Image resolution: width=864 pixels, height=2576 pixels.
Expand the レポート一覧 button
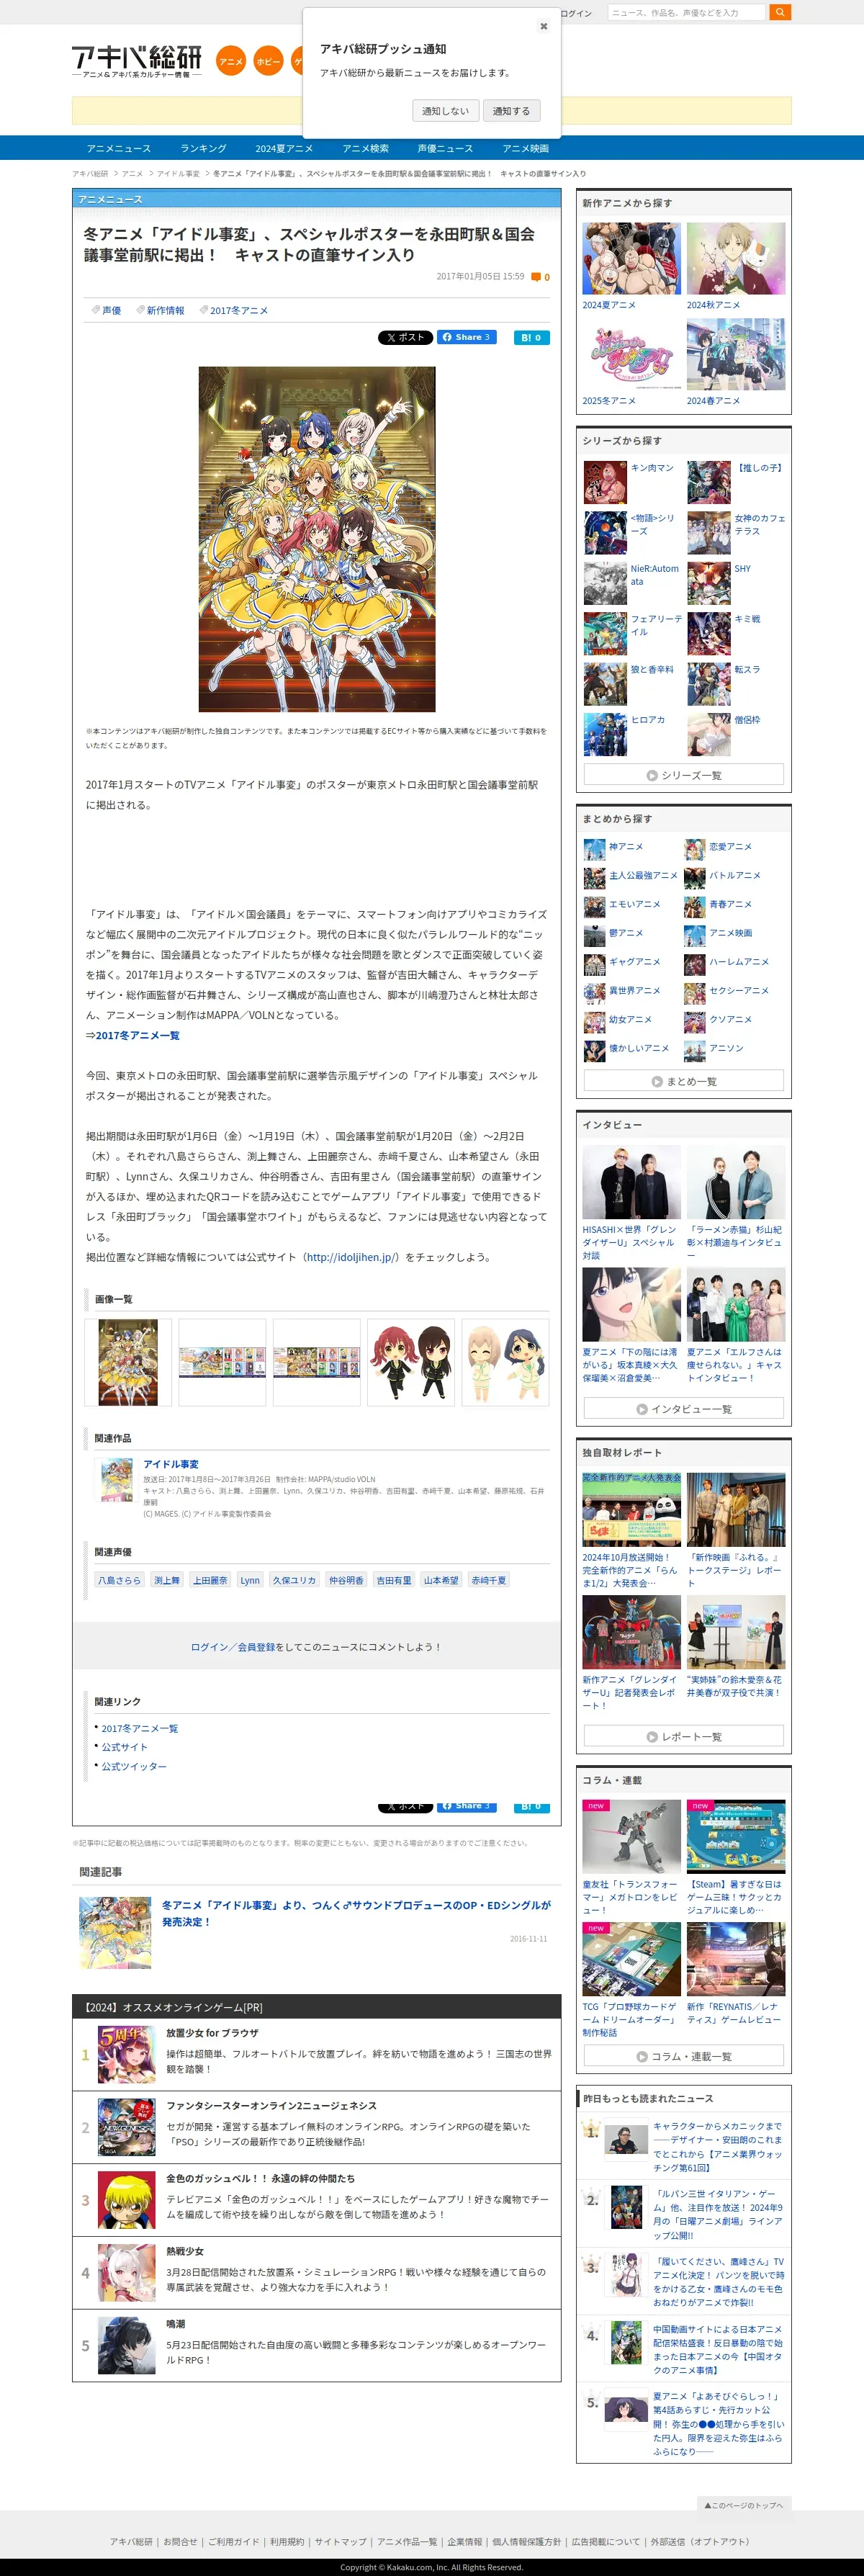point(684,1737)
